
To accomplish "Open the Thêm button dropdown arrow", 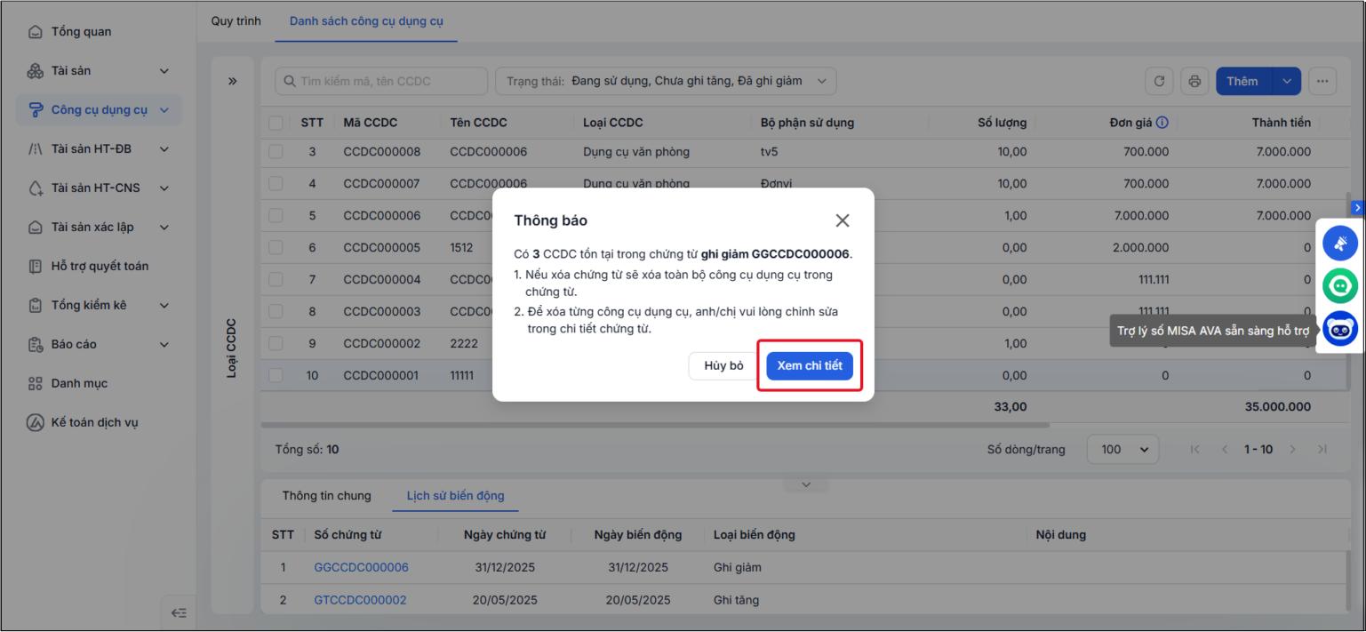I will coord(1287,81).
